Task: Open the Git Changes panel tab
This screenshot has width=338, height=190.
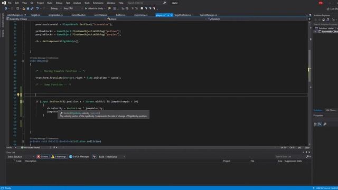Action: [331, 110]
